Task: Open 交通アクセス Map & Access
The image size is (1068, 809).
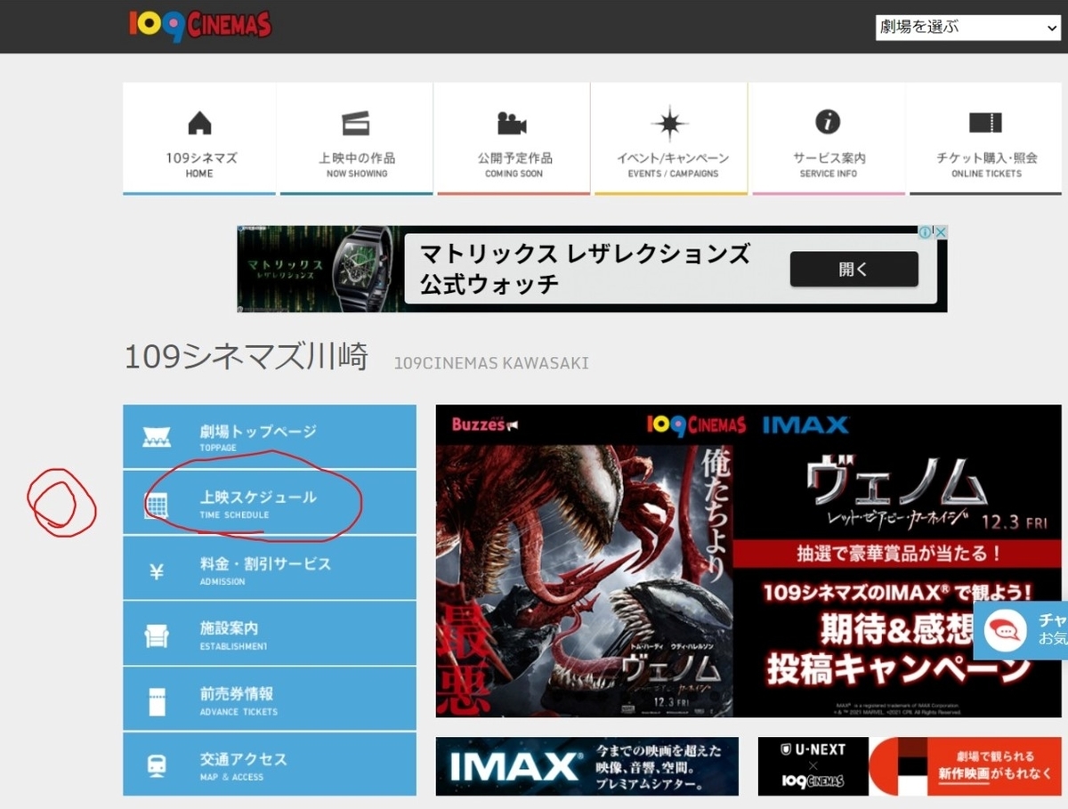Action: (269, 765)
